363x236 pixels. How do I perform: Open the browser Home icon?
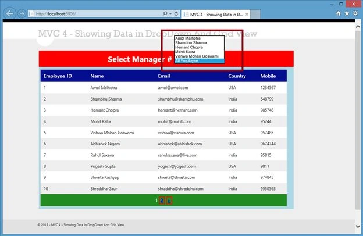click(x=339, y=13)
